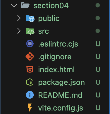110x114 pixels.
Task: Click the Git icon beside .gitignore
Action: [30, 56]
